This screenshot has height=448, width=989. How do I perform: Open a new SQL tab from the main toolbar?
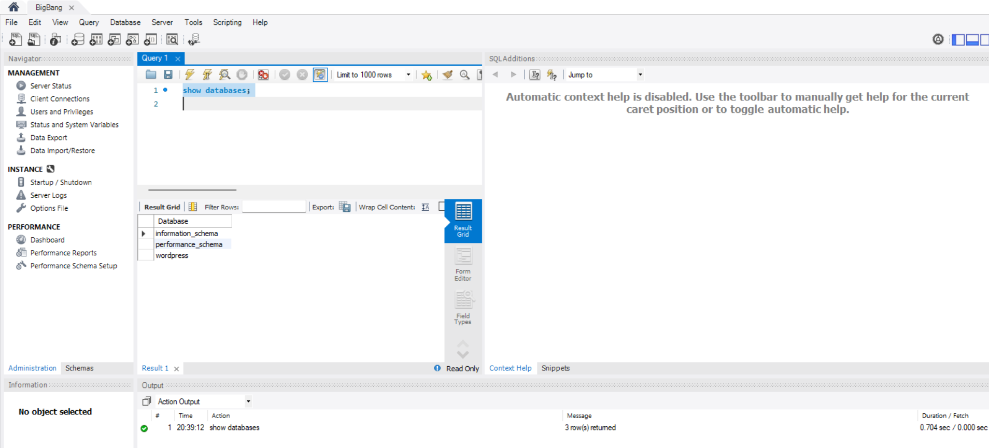[x=16, y=39]
